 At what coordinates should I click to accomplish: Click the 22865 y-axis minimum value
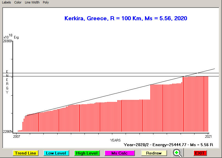pyautogui.click(x=7, y=132)
